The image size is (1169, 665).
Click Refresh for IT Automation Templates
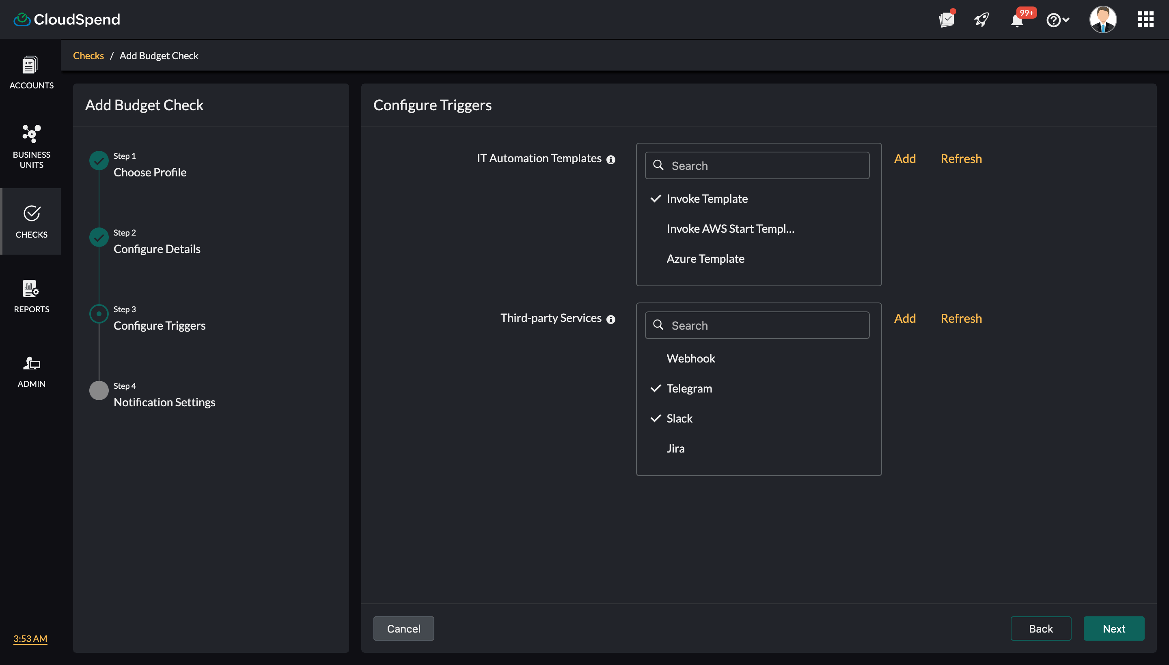(961, 159)
